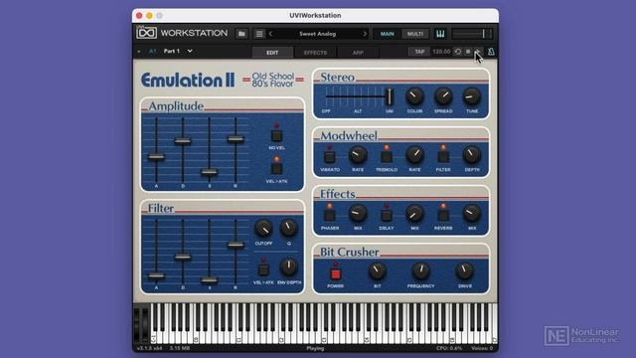This screenshot has height=358, width=636.
Task: Switch to the MAIN view
Action: [x=387, y=34]
